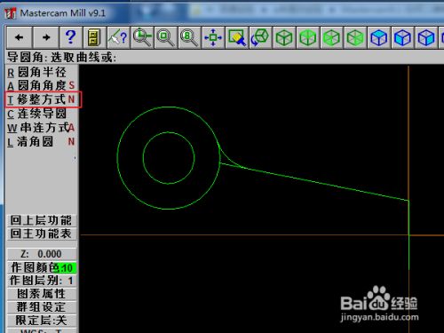The image size is (444, 333).
Task: Toggle W 串连方式 chaining mode A
Action: pos(41,128)
